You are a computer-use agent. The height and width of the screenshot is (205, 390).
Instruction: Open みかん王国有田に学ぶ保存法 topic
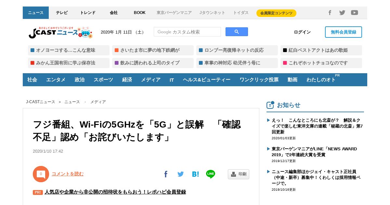(x=69, y=63)
